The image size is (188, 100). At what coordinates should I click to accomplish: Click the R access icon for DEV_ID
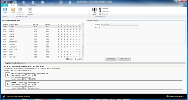click(x=8, y=75)
